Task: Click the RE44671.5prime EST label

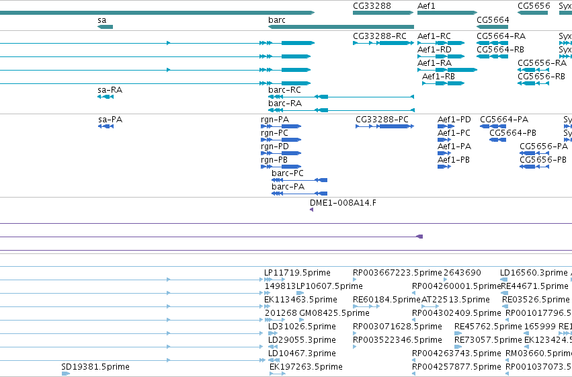Action: [x=534, y=286]
